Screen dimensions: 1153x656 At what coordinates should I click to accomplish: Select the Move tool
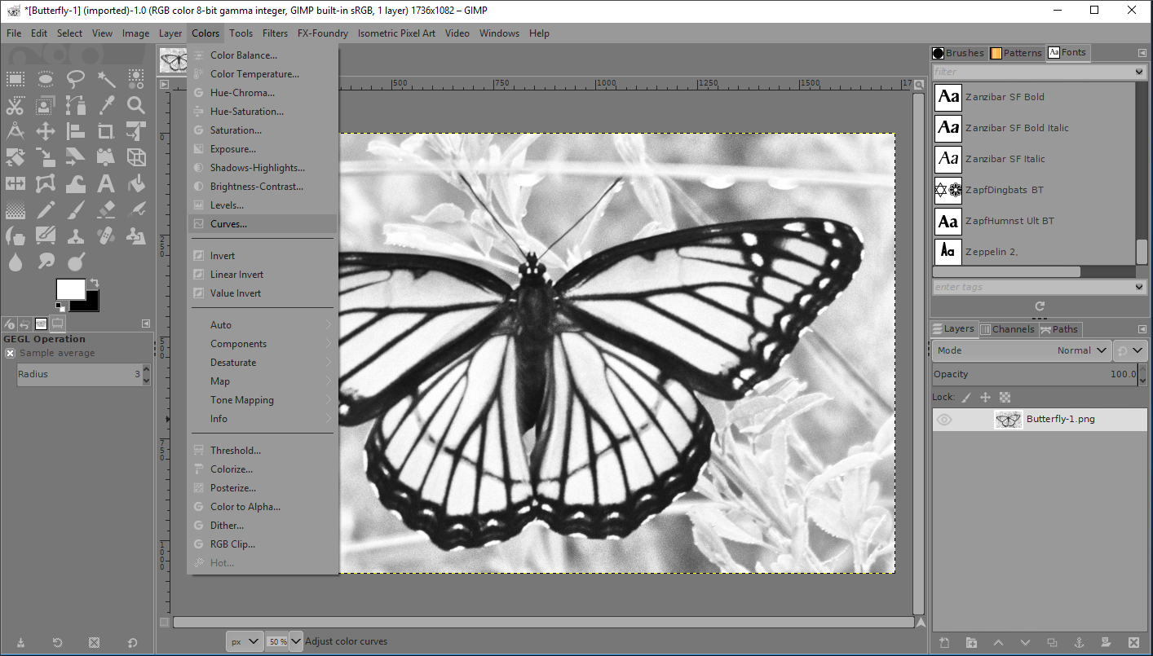click(46, 131)
